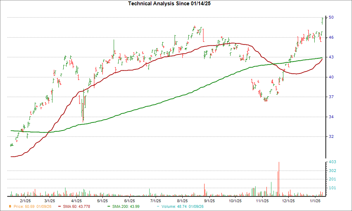Click the 1/1/26 date axis label
Screen dimensions: 352x211
click(x=316, y=201)
